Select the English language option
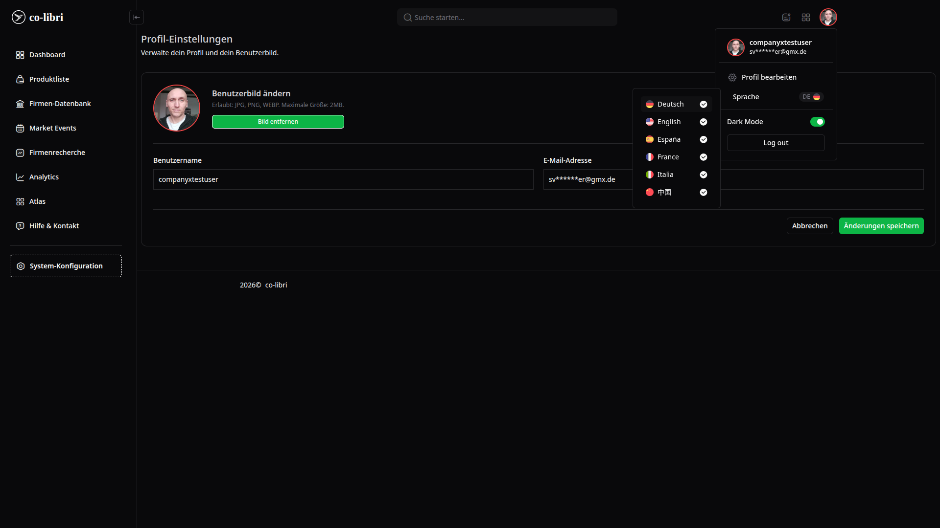Viewport: 940px width, 528px height. pyautogui.click(x=676, y=122)
